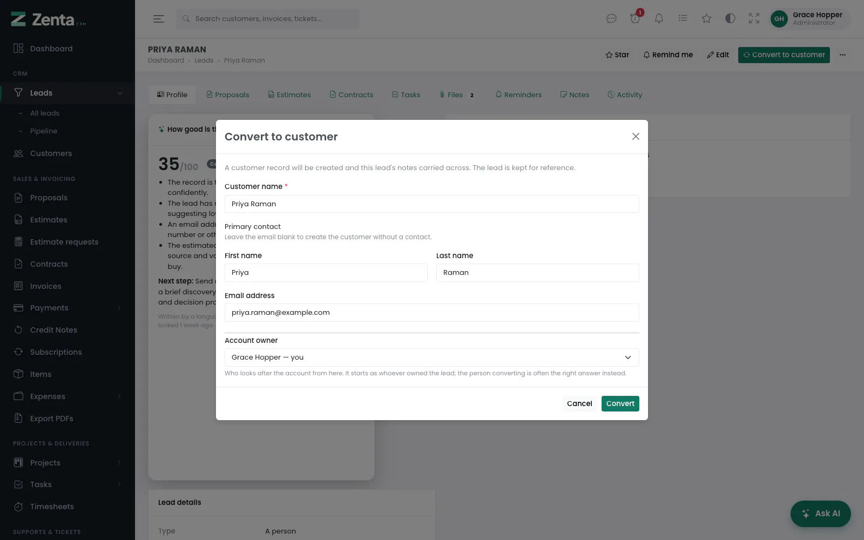Click the Edit lead button
This screenshot has width=864, height=540.
(718, 55)
